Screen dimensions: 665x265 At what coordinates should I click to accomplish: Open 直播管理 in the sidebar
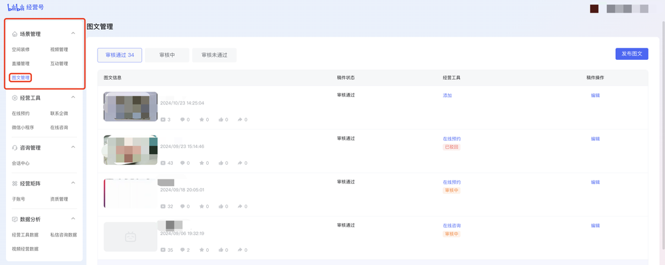click(21, 64)
